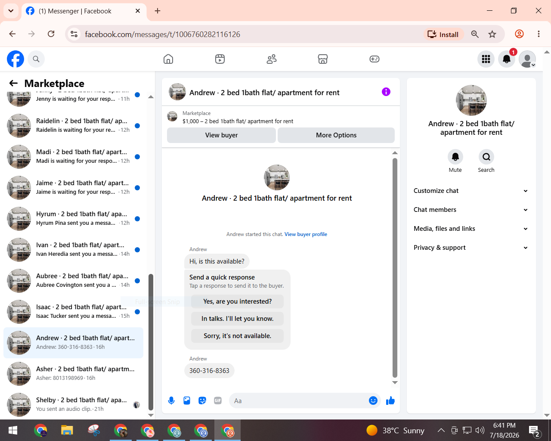Open the Madi conversation
551x441 pixels.
[73, 156]
